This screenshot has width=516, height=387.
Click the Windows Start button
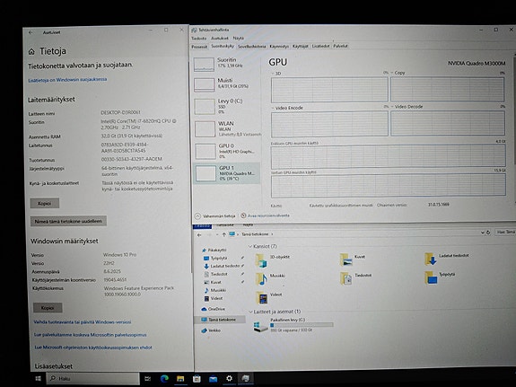38,378
